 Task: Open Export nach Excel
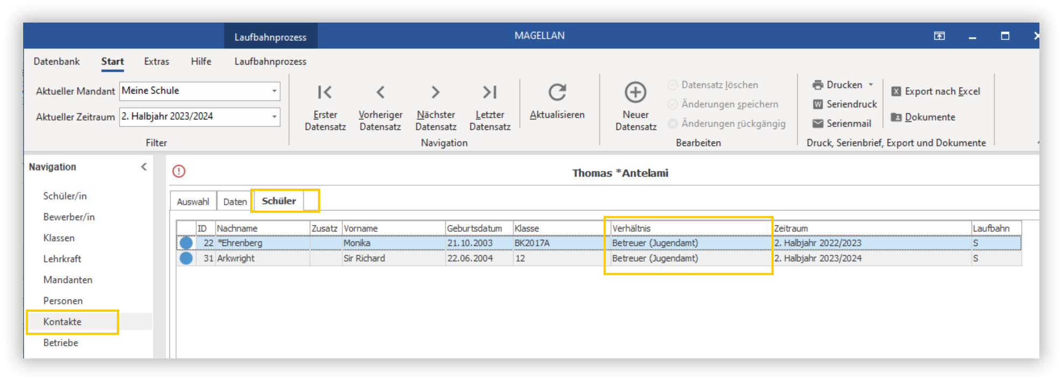click(x=936, y=91)
